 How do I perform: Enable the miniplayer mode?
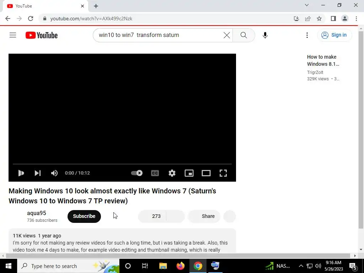click(x=189, y=173)
